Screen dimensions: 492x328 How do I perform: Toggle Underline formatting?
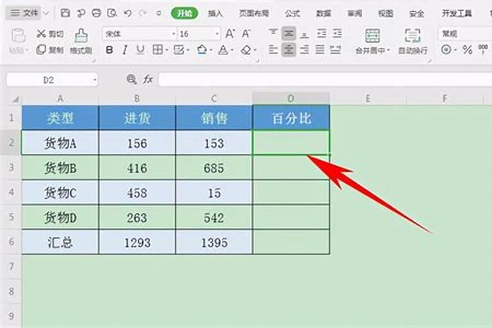coord(140,50)
